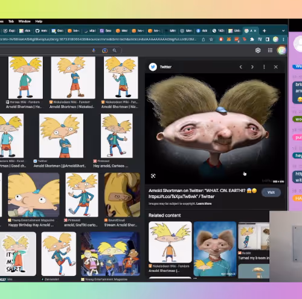This screenshot has height=299, width=302.
Task: Search inside image with lens icon
Action: [153, 176]
